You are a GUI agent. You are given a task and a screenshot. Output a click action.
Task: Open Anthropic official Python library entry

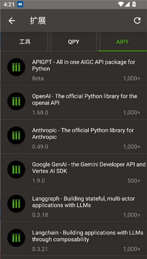73,137
